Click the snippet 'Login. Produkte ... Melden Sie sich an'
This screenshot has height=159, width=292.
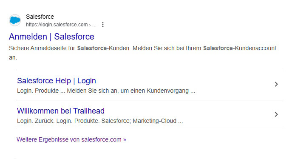coord(68,91)
